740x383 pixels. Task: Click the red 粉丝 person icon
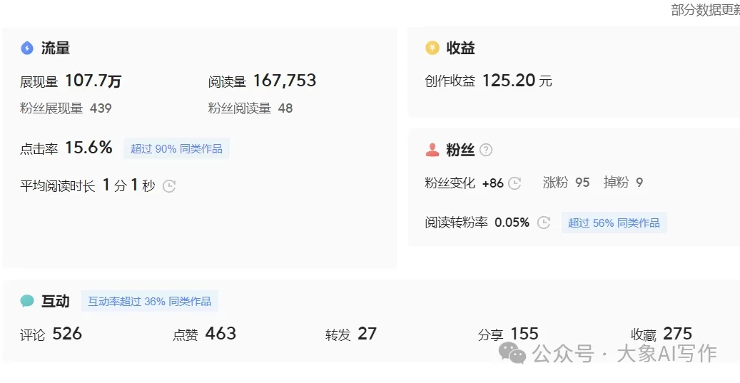click(432, 150)
